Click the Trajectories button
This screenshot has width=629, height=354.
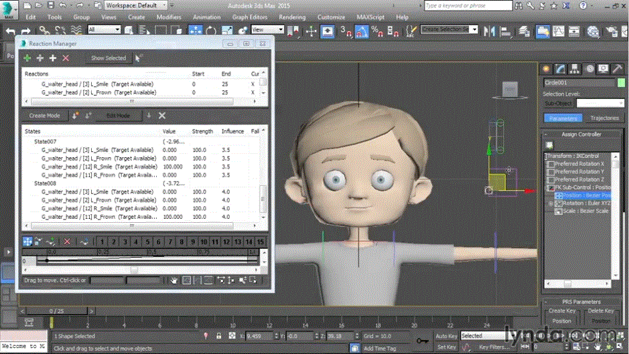604,118
